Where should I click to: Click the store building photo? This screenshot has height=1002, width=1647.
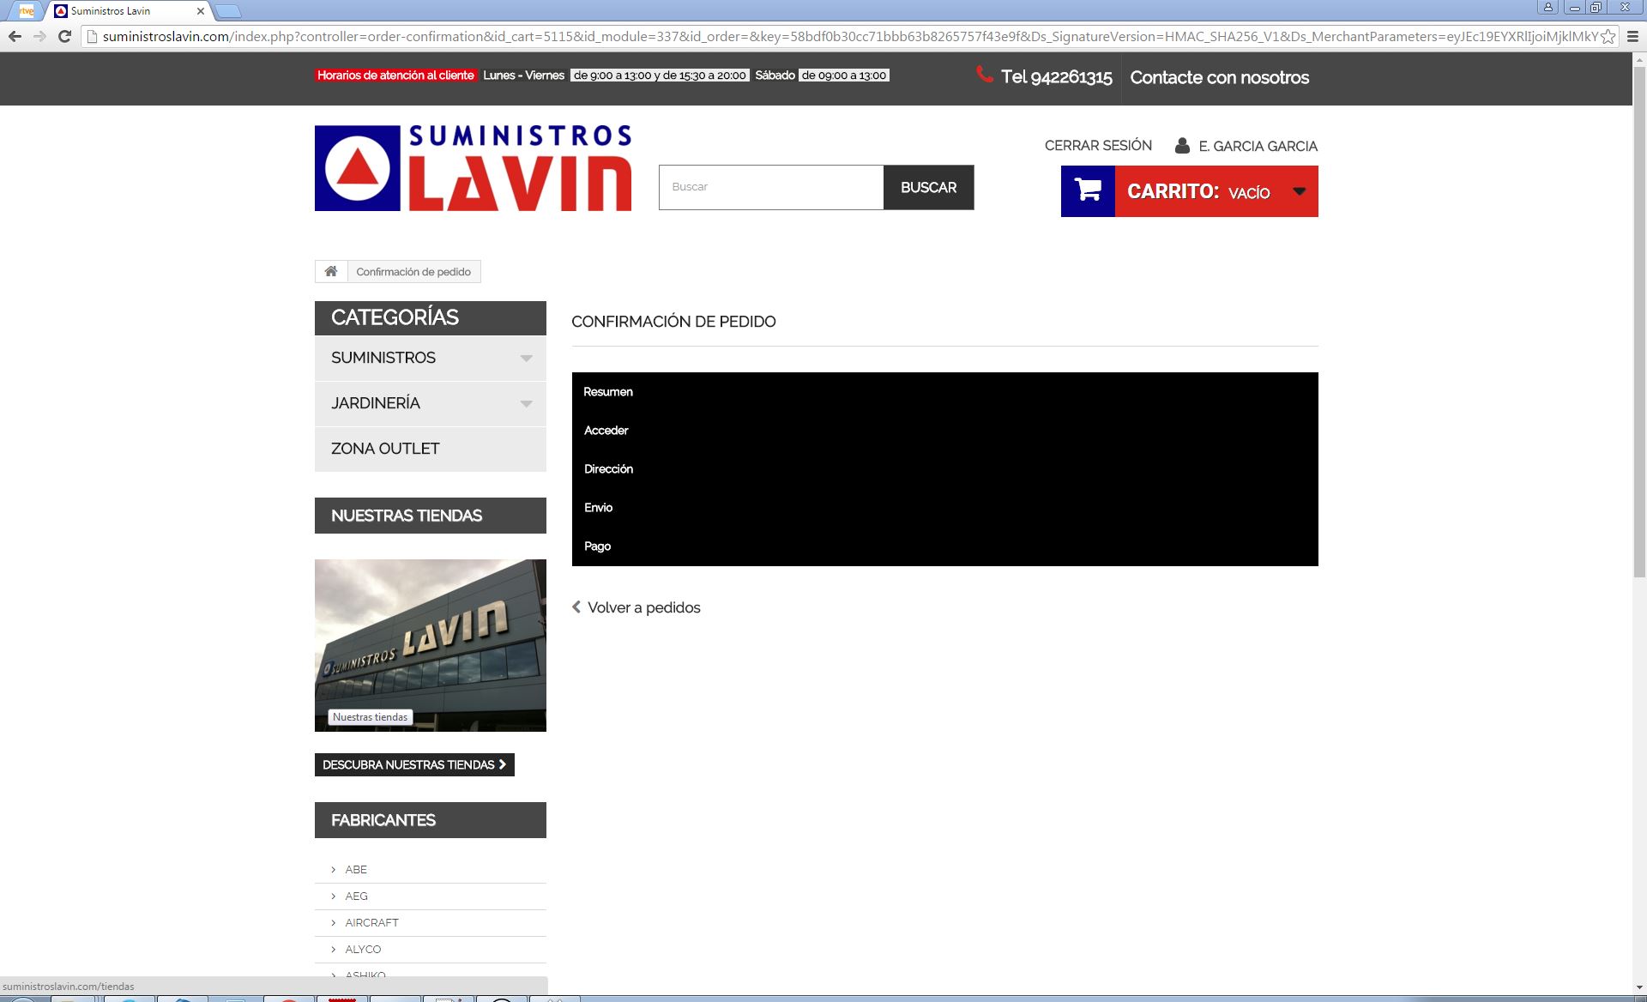tap(431, 645)
